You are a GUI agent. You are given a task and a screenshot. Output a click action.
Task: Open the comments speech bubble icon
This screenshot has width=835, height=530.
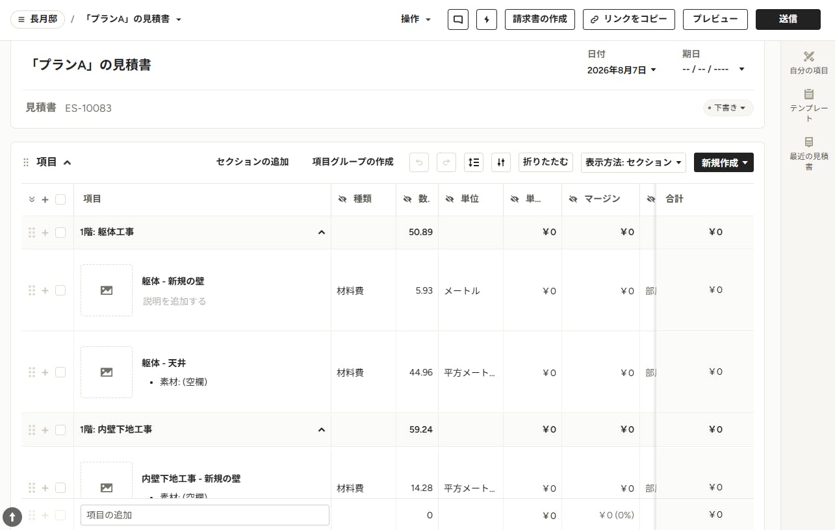458,19
